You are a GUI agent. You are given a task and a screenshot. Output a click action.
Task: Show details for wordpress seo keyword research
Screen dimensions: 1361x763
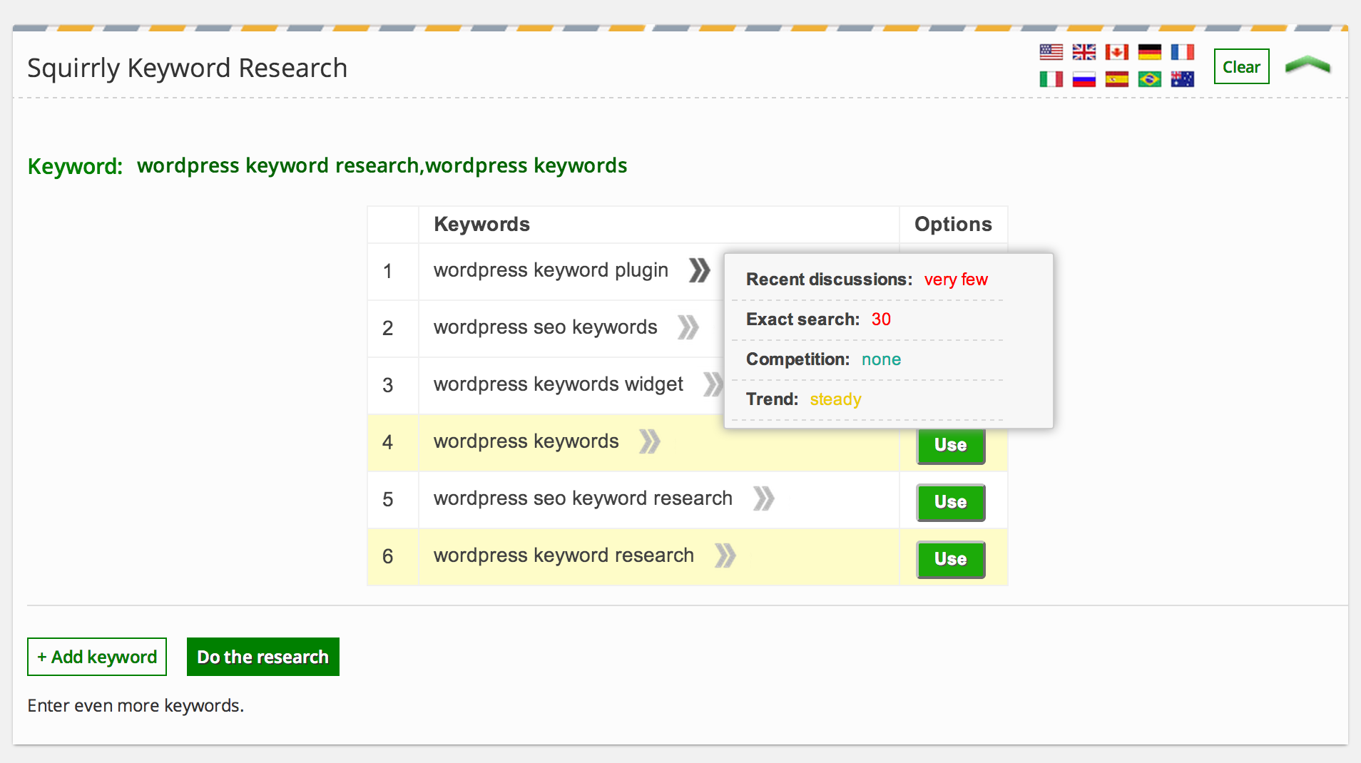tap(763, 498)
